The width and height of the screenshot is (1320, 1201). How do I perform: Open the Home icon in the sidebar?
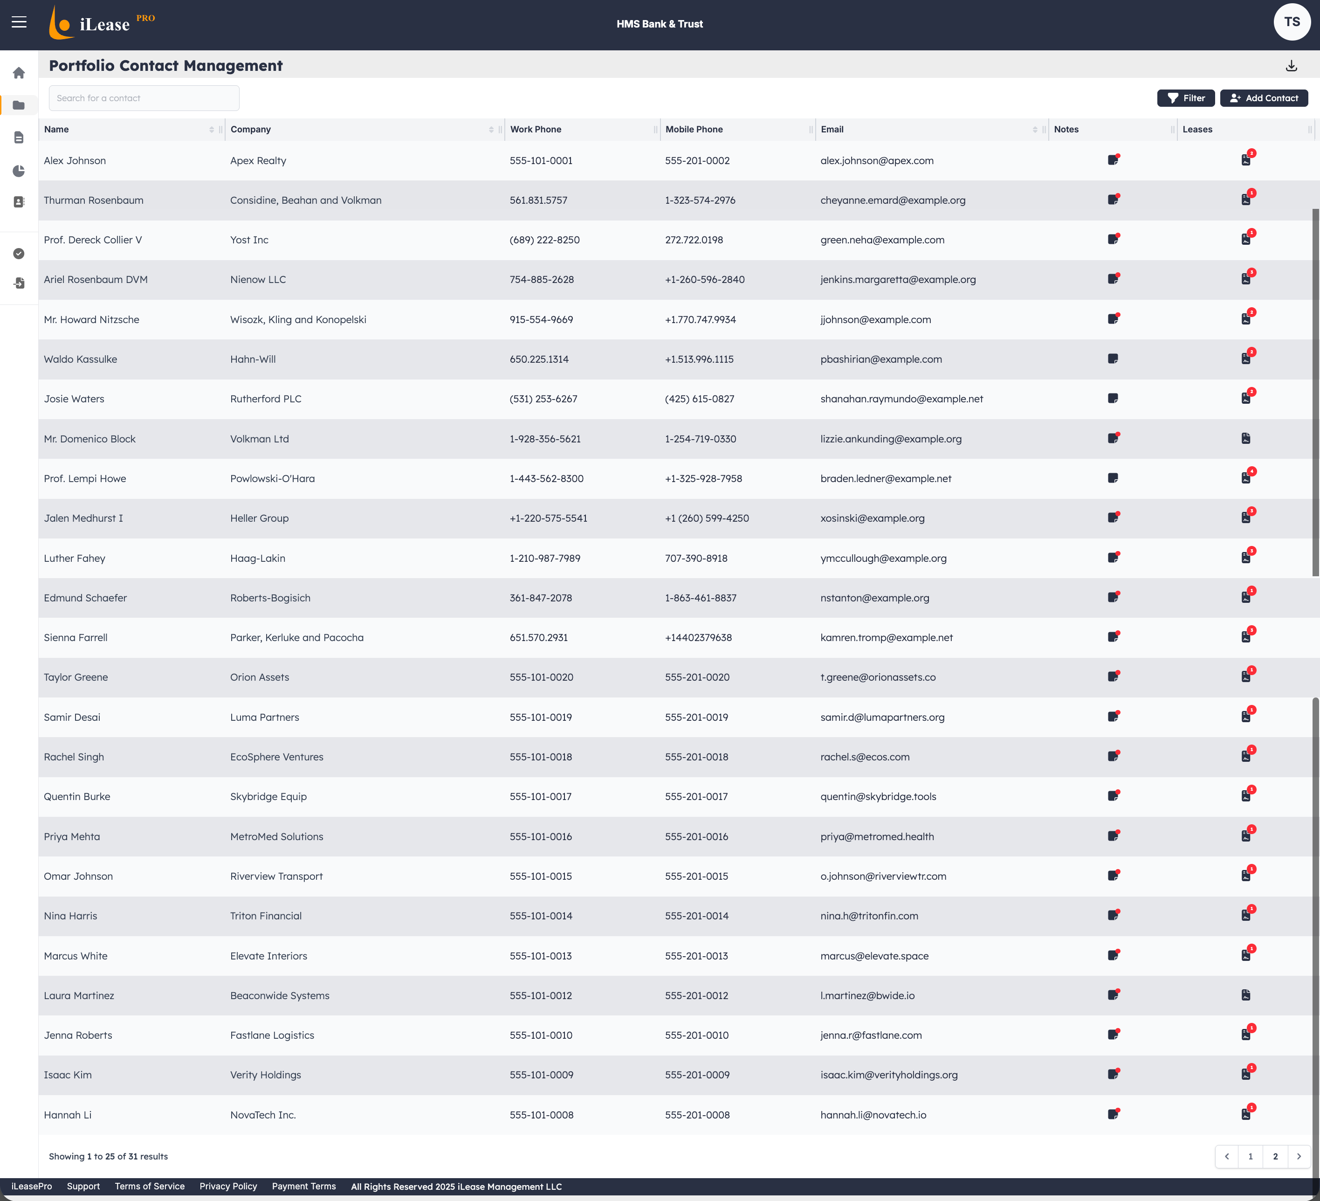[19, 73]
